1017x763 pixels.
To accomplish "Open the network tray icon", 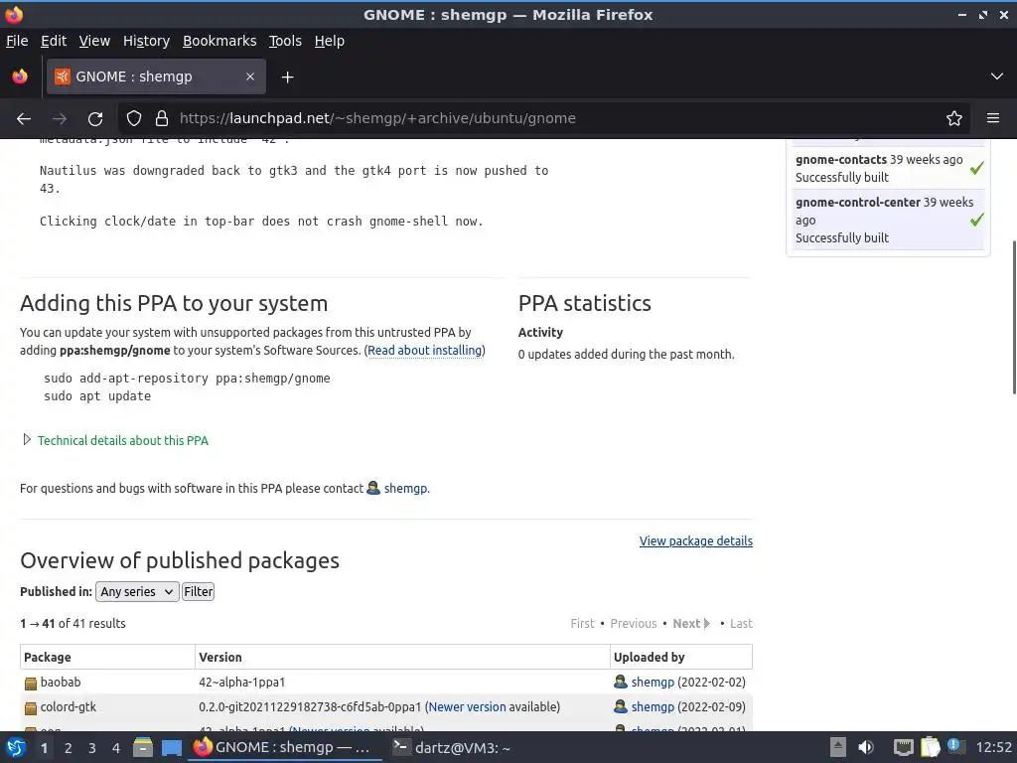I will click(x=904, y=747).
